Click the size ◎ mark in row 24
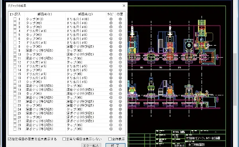Screen dimensions: 239x147 coord(111,109)
